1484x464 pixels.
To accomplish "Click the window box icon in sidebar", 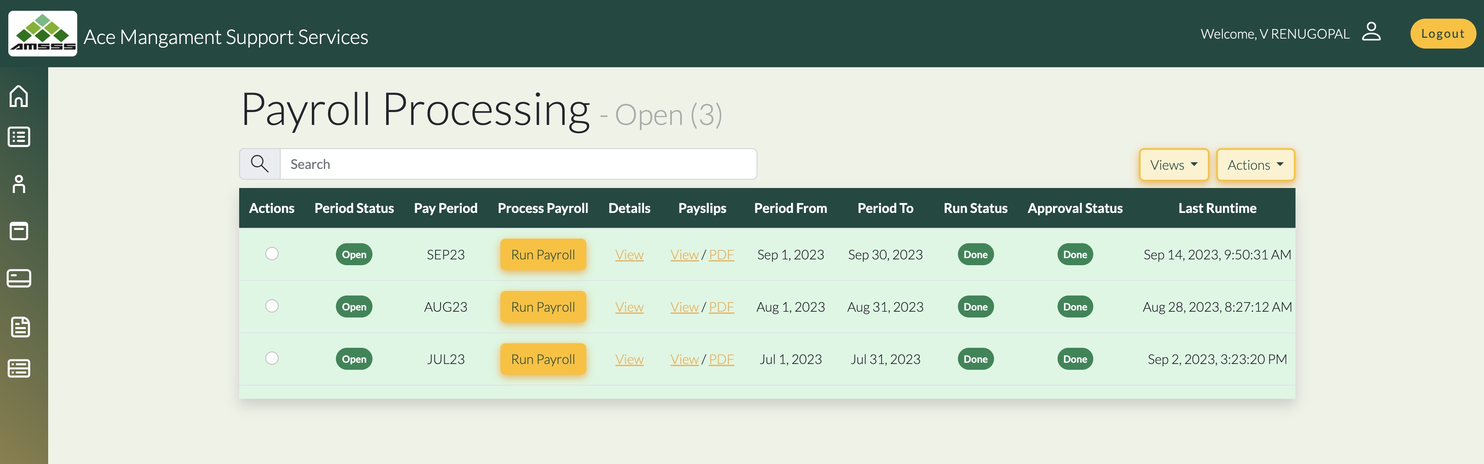I will tap(19, 232).
